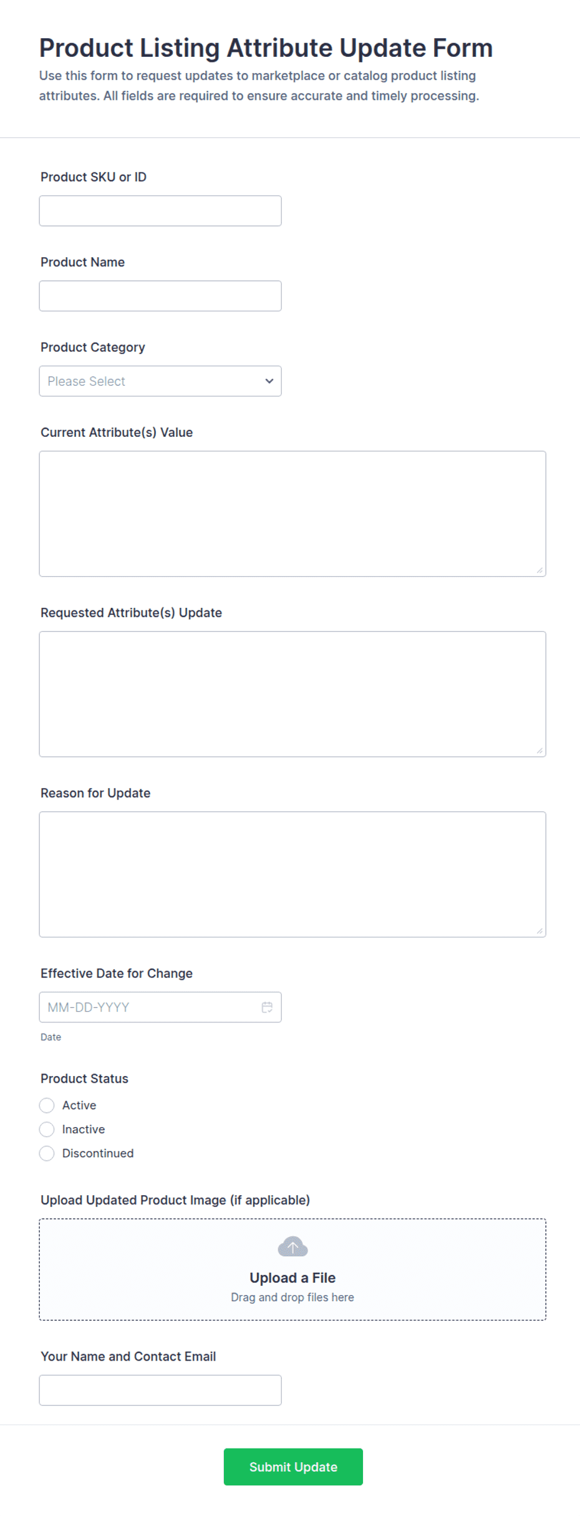Submit the update with the green button
Image resolution: width=580 pixels, height=1516 pixels.
pyautogui.click(x=293, y=1467)
